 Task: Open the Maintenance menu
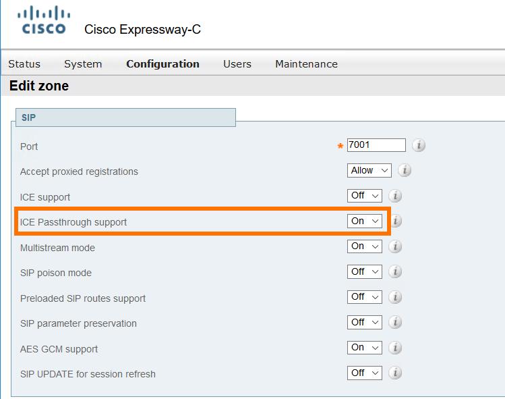(x=306, y=64)
